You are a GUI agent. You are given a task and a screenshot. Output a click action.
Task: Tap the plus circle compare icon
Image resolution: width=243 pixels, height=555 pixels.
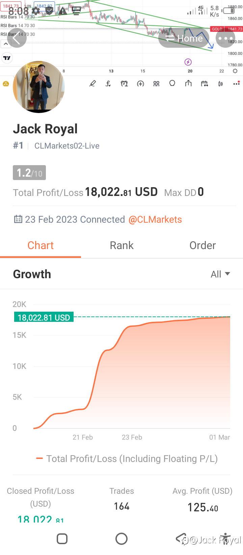point(140,84)
